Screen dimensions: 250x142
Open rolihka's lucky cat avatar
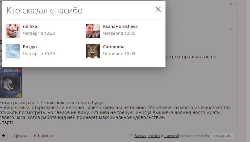[12, 31]
